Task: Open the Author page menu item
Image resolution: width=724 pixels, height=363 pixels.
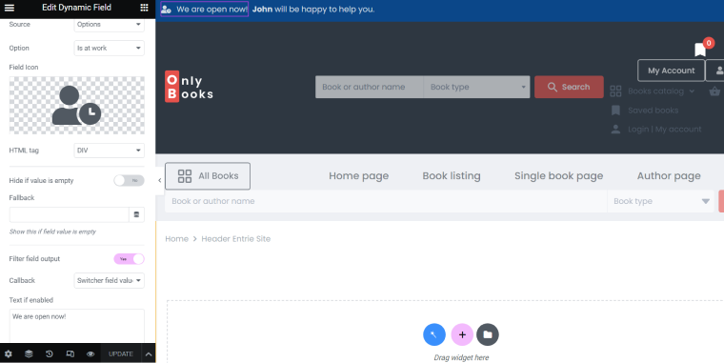Action: coord(669,176)
